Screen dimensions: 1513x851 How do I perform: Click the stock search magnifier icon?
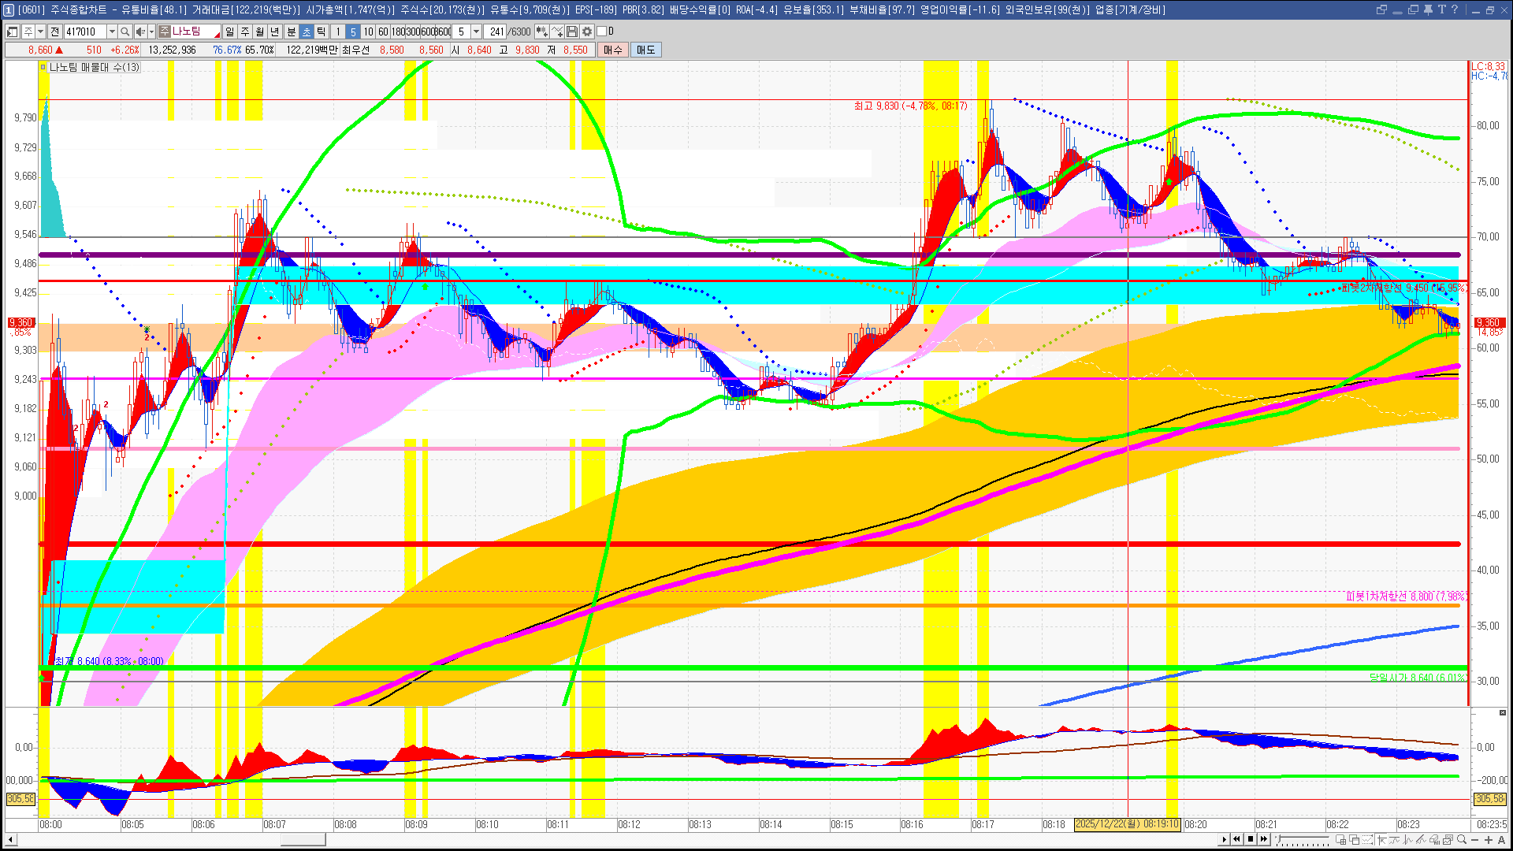click(125, 32)
